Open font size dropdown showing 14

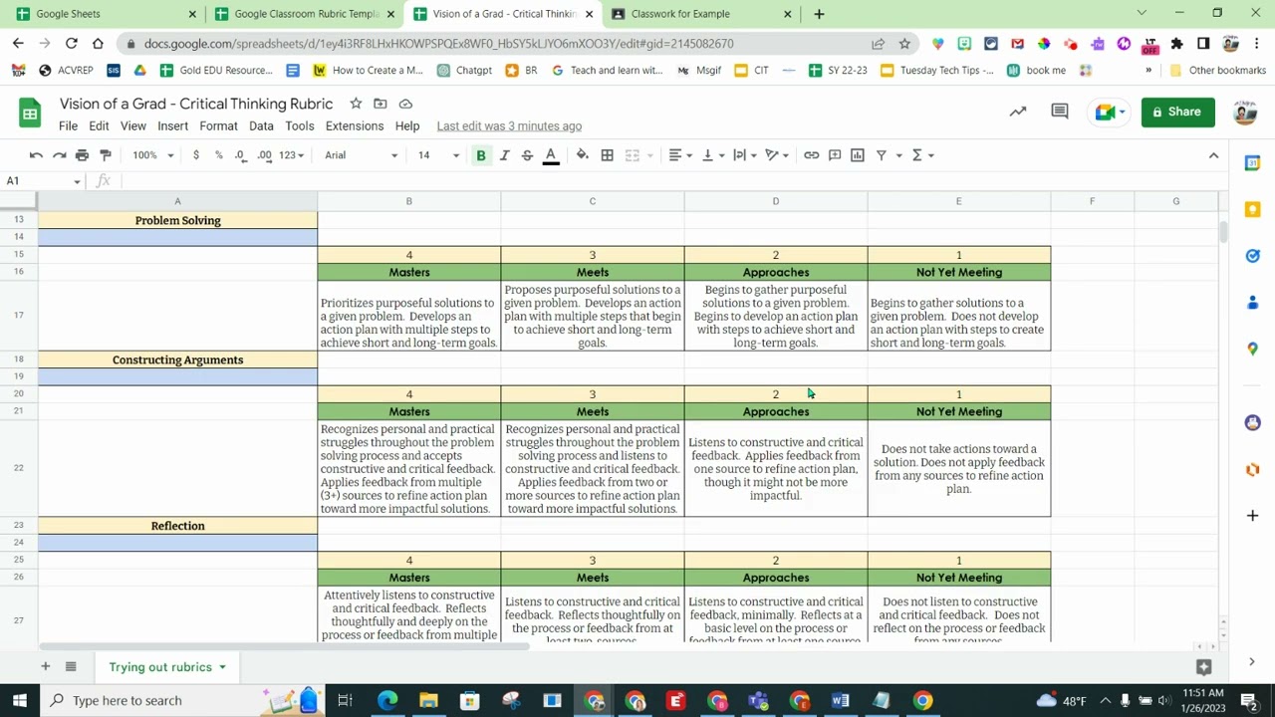pos(438,155)
